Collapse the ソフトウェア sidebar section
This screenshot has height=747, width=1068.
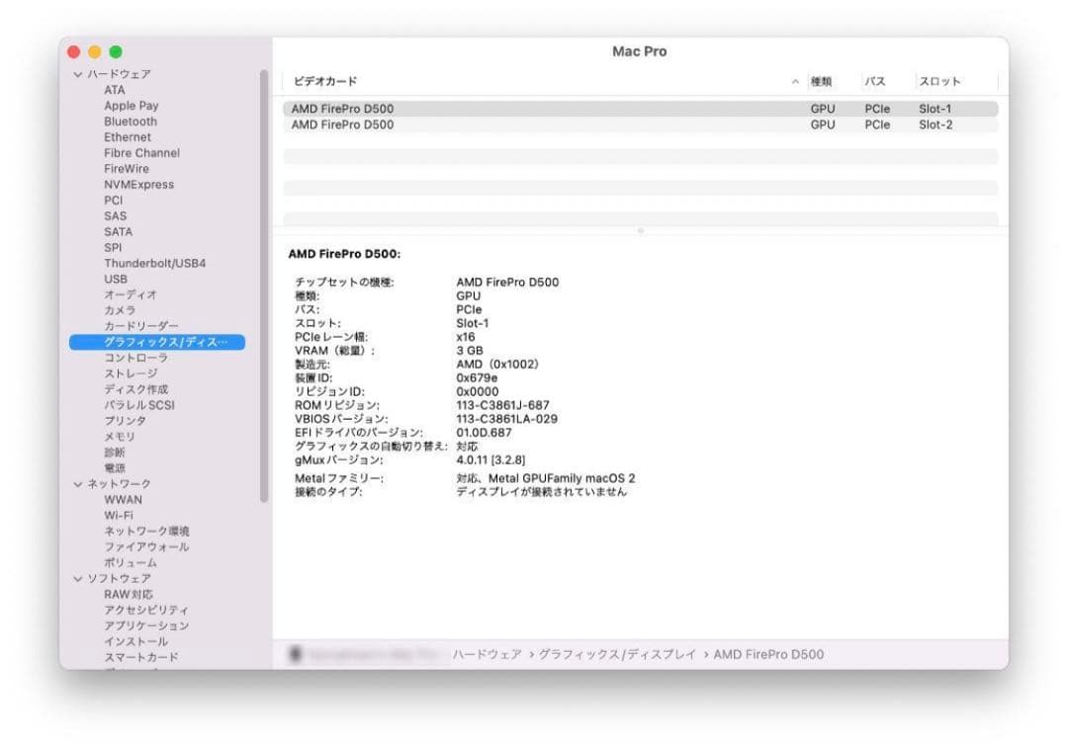pos(76,578)
